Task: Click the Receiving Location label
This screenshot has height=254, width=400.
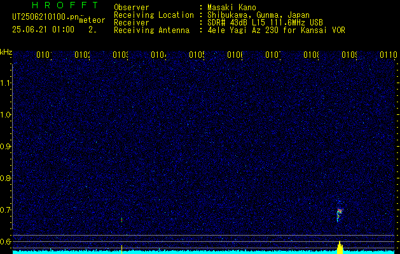Action: tap(154, 15)
